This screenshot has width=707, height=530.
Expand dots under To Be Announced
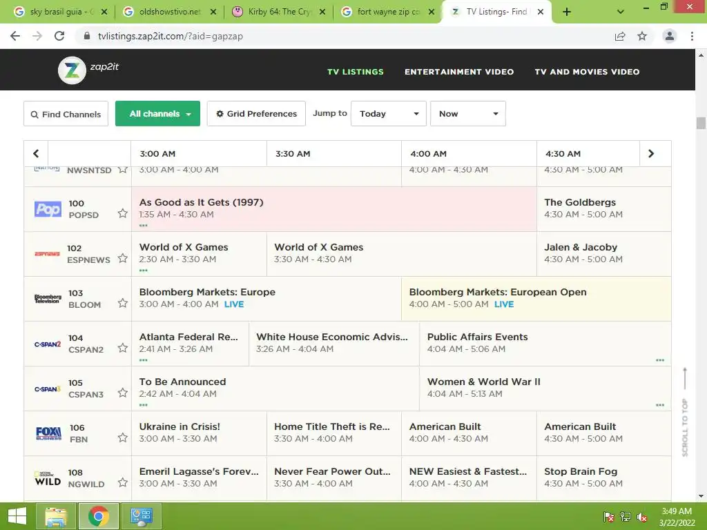[144, 404]
